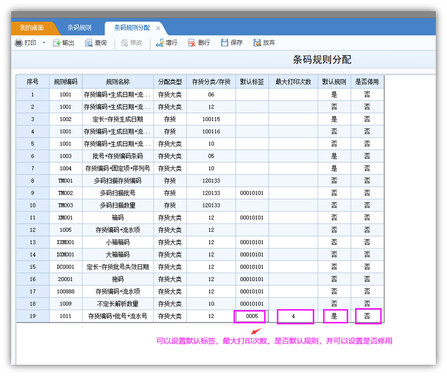
Task: Select the default label cell 0005
Action: pos(252,316)
